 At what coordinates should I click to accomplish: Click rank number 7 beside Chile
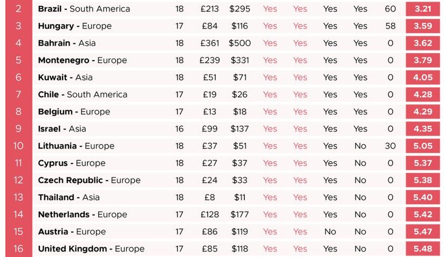click(19, 95)
